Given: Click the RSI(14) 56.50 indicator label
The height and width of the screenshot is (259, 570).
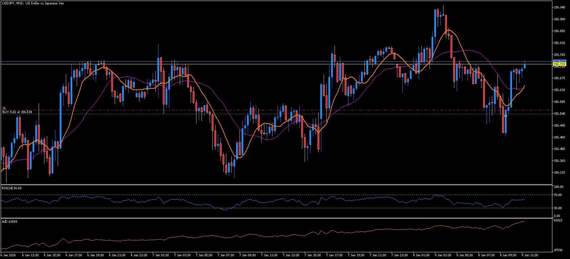Looking at the screenshot, I should click(x=12, y=188).
